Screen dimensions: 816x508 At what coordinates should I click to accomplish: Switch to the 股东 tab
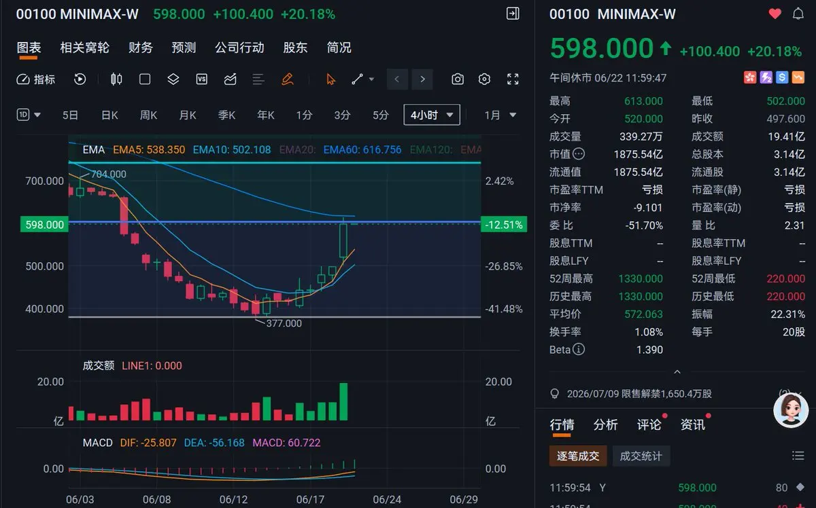pos(295,48)
